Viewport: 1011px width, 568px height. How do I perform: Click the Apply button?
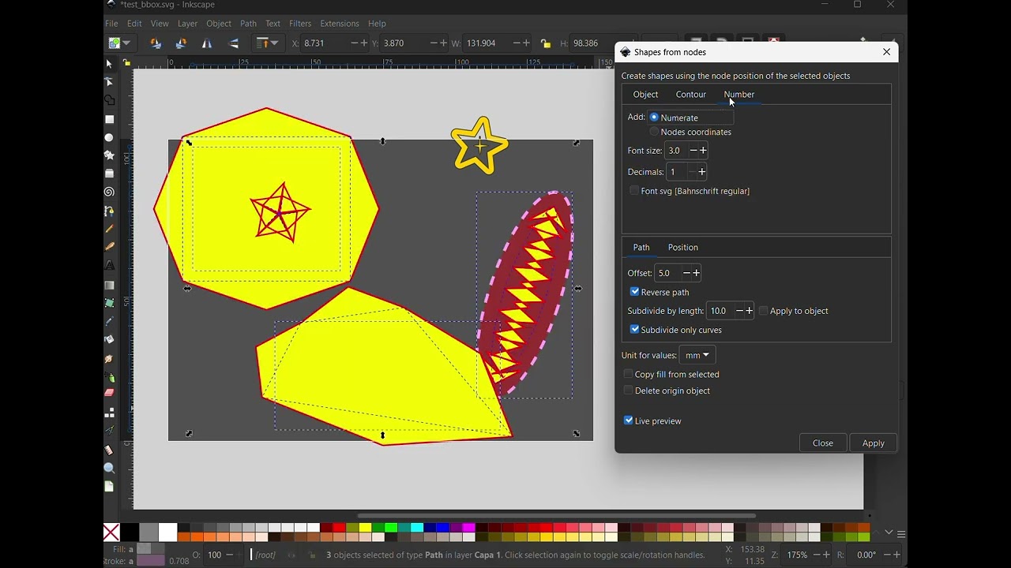873,443
